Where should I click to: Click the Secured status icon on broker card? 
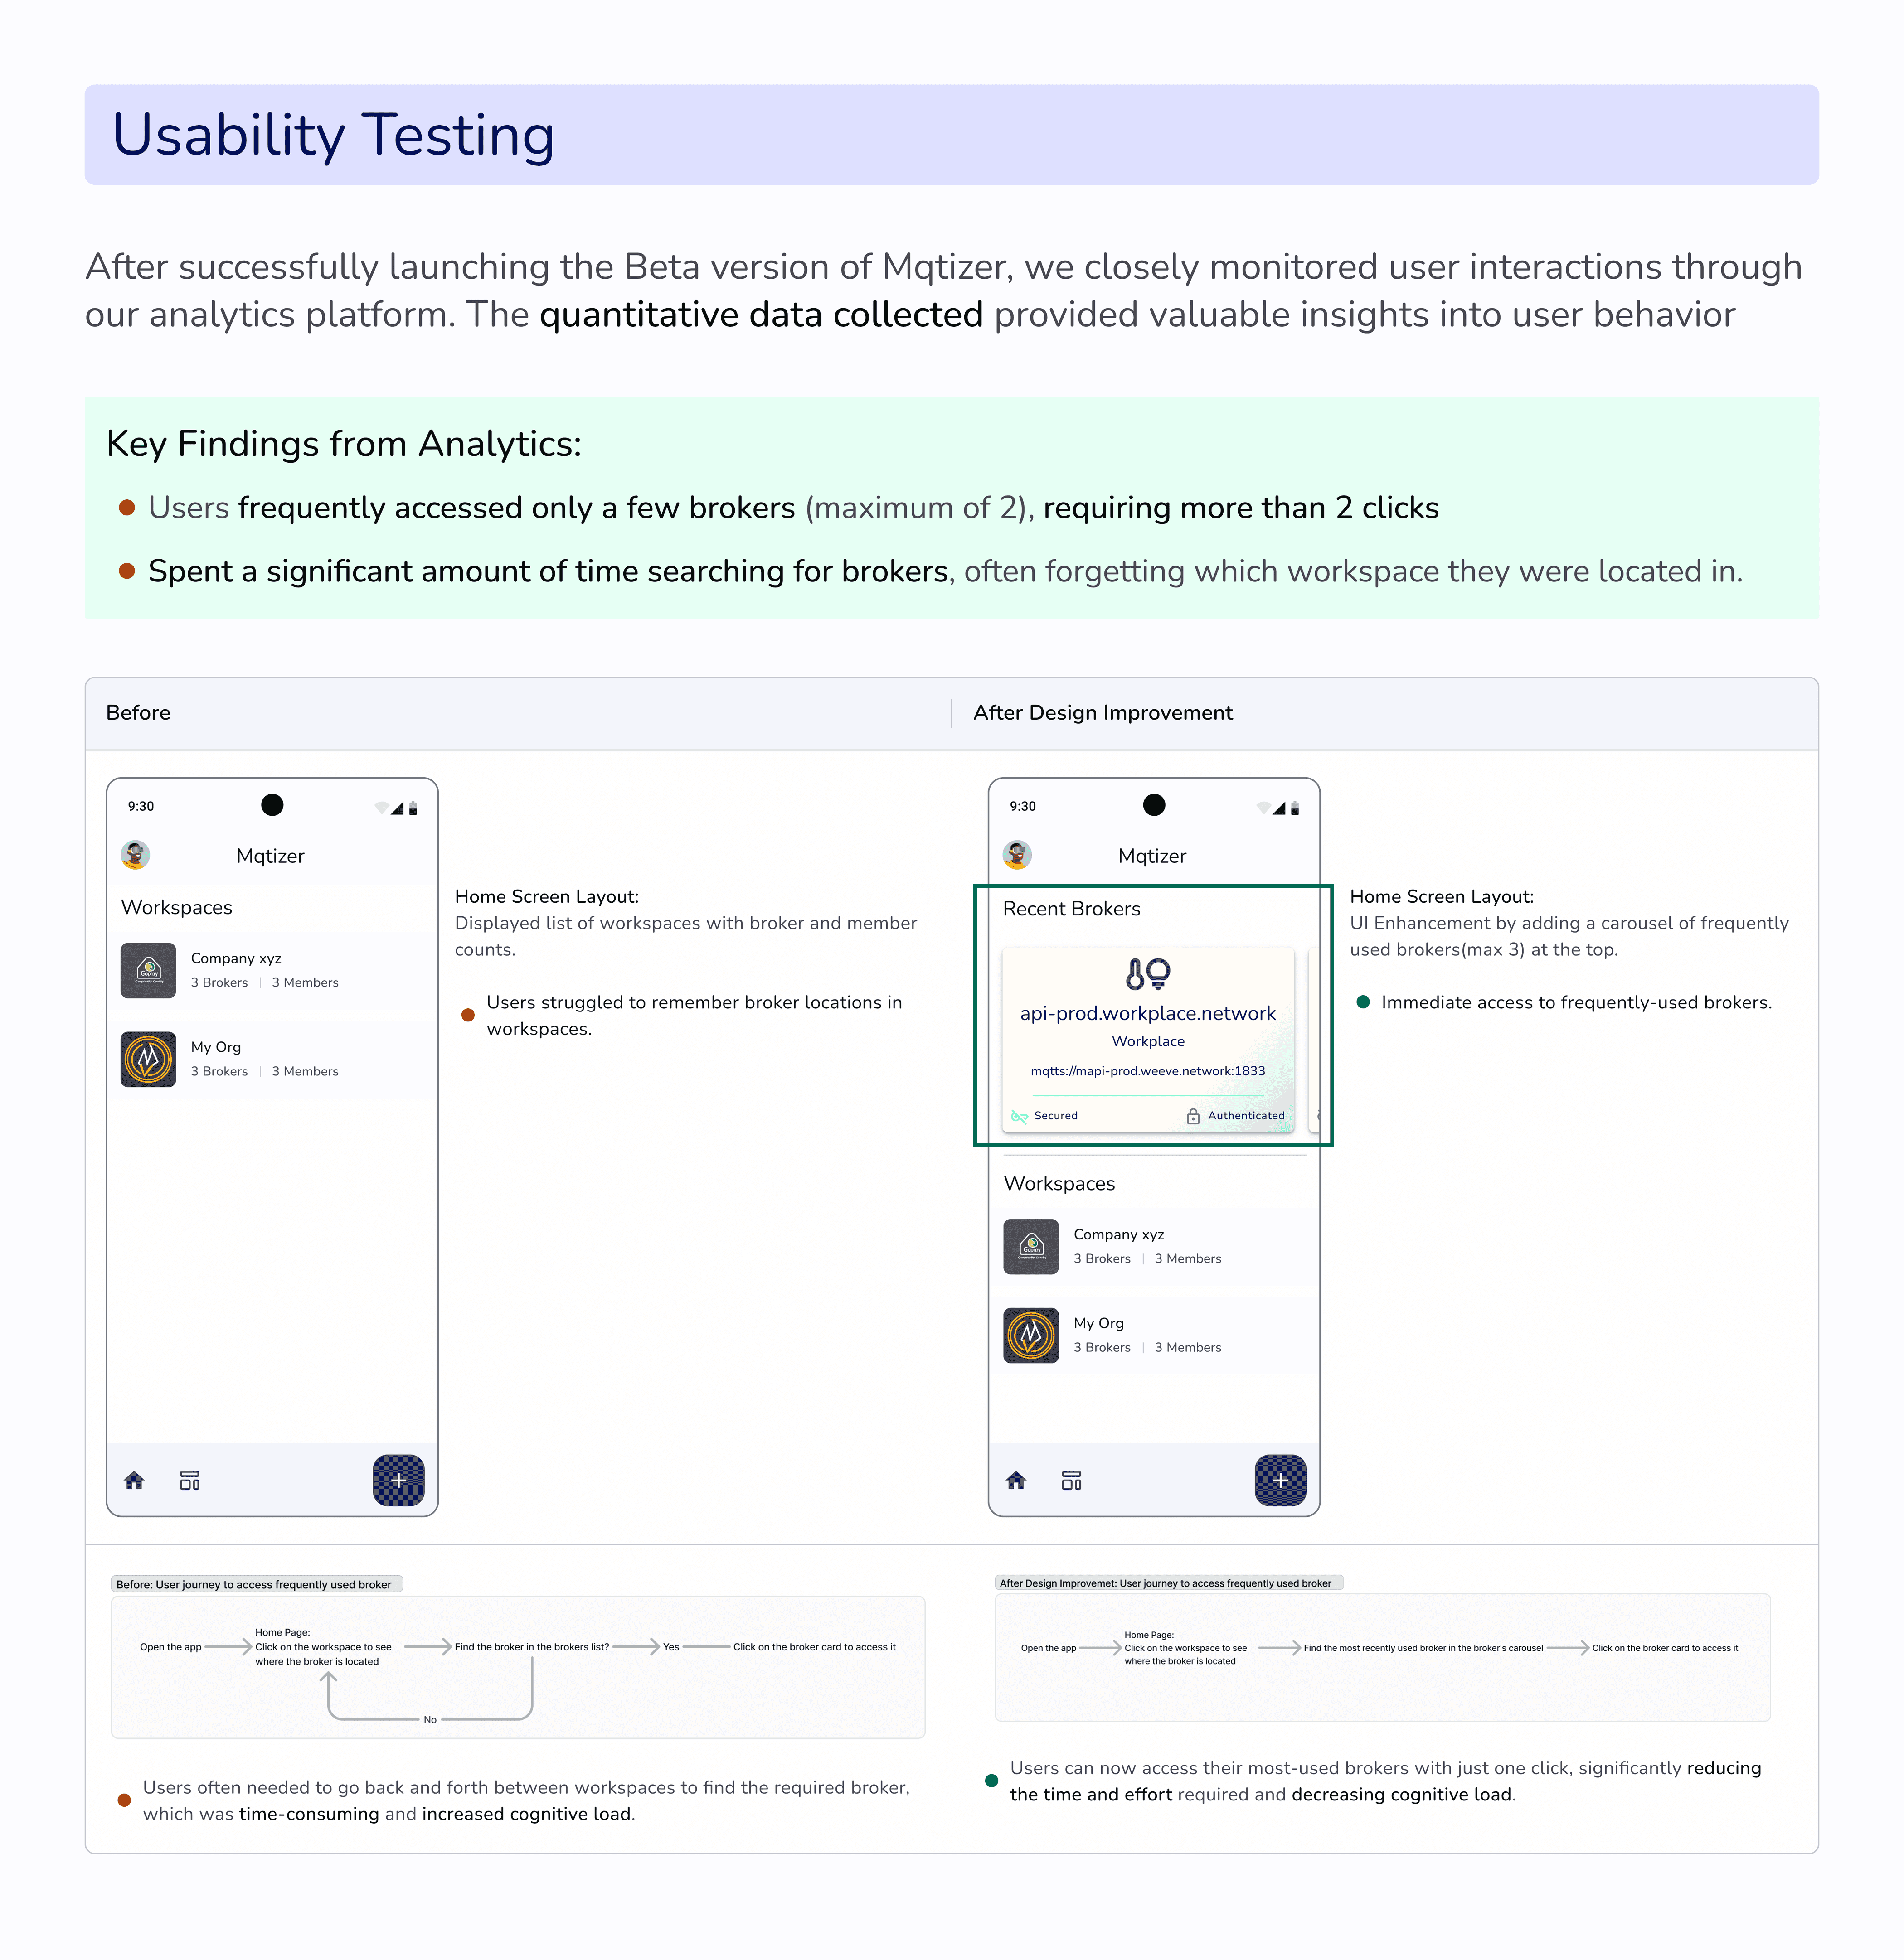(x=1020, y=1116)
